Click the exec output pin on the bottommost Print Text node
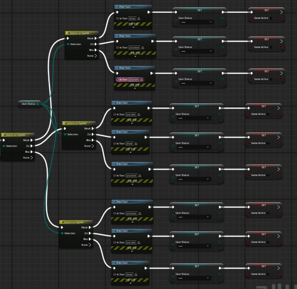Viewport: 297px width, 289px height. point(146,268)
